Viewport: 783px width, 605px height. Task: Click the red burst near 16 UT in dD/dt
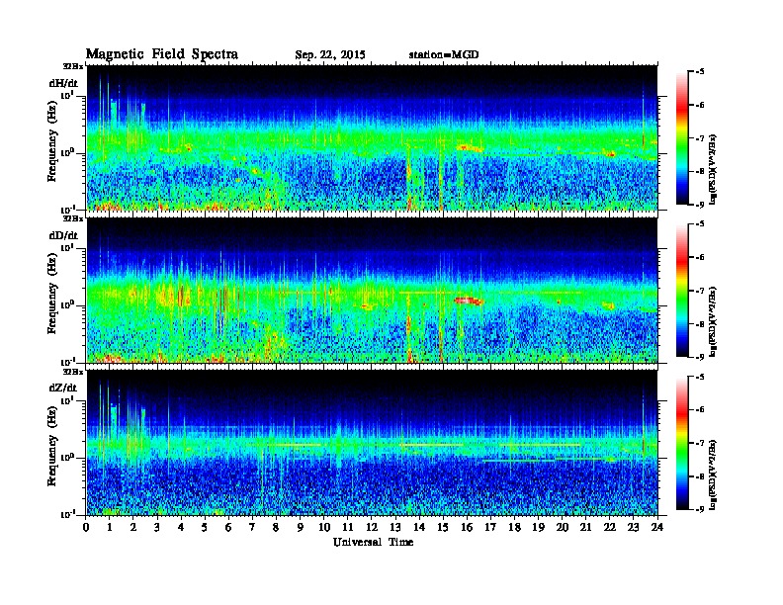pos(469,301)
